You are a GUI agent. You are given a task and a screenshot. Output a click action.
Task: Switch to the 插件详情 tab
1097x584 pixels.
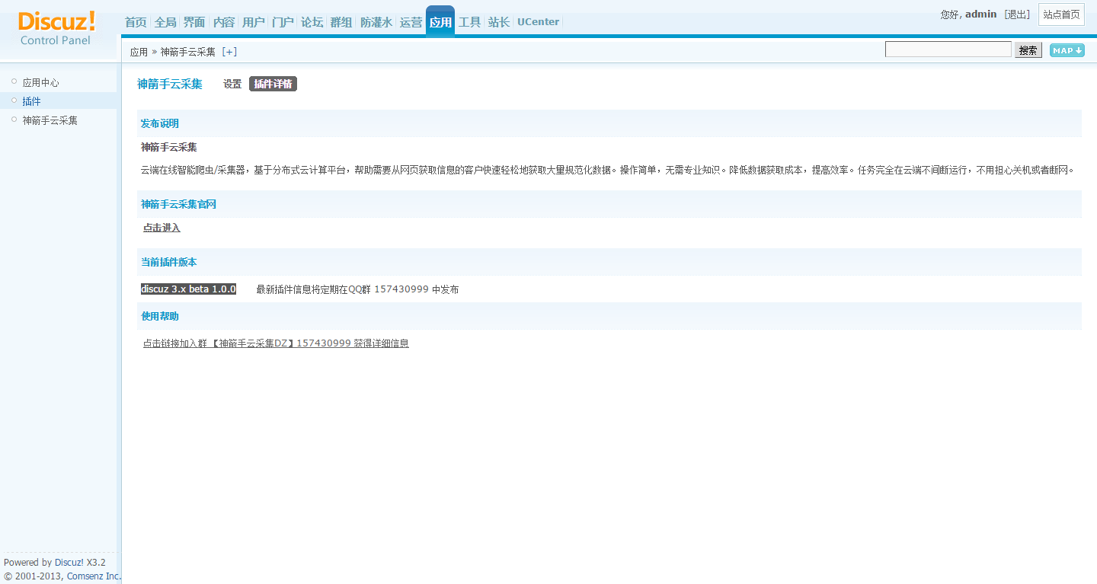(x=273, y=84)
